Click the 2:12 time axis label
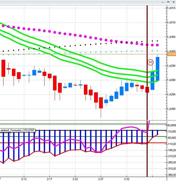The height and width of the screenshot is (181, 176). (x=24, y=179)
